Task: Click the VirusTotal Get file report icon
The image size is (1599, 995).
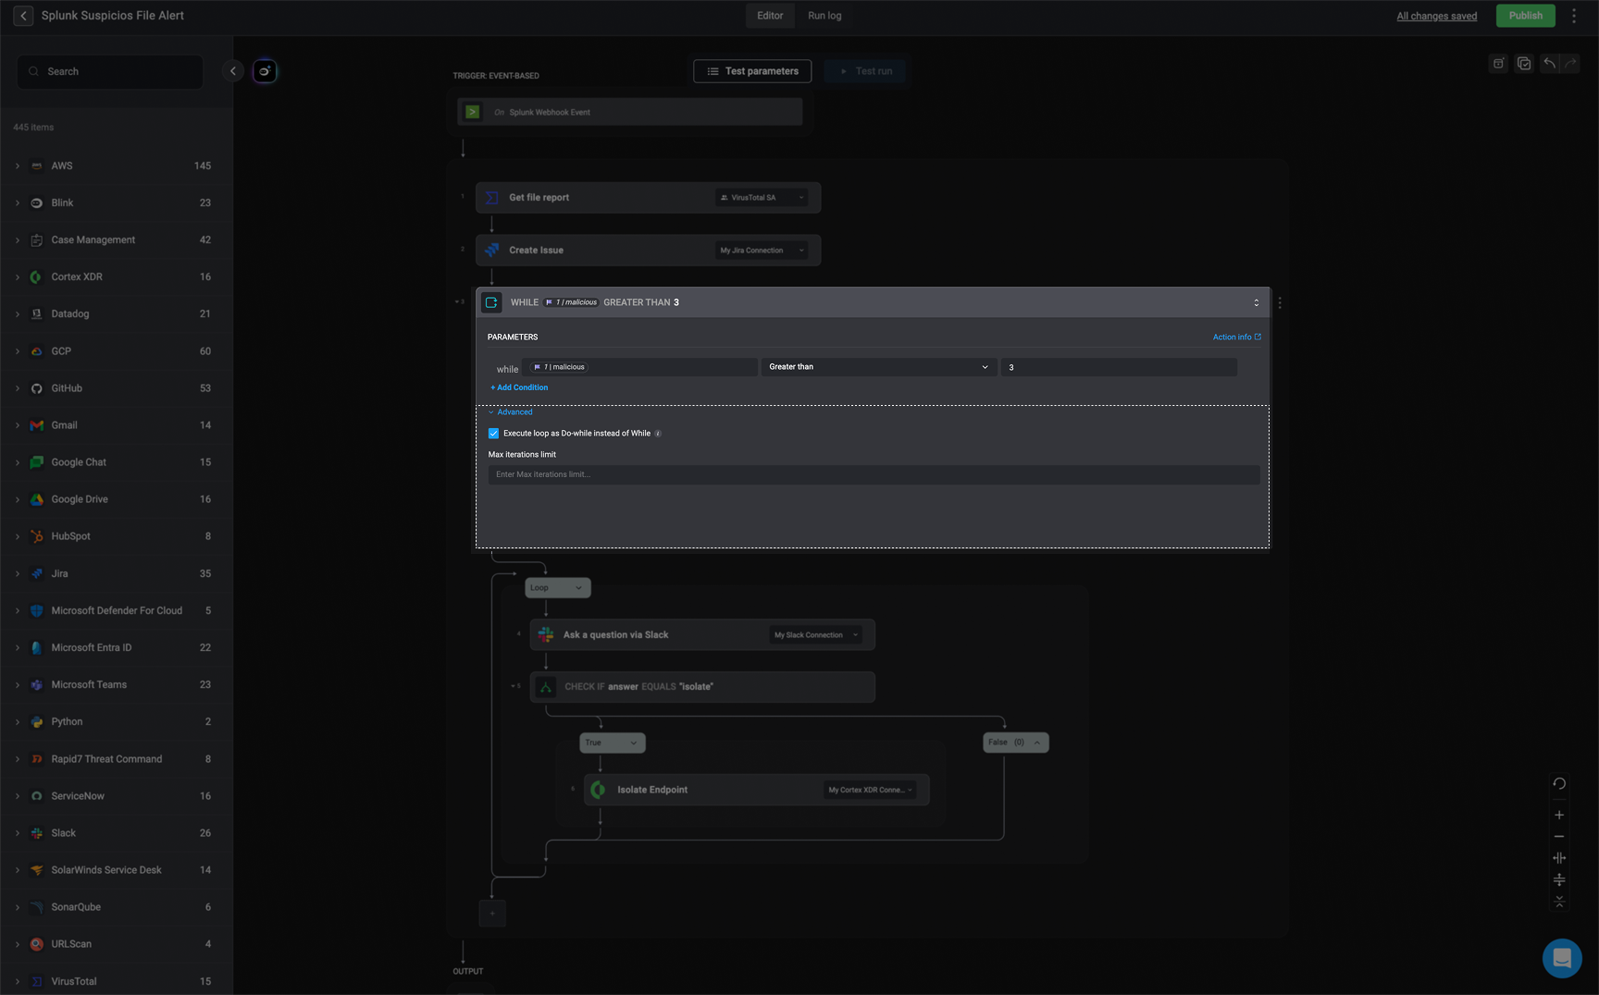Action: [492, 198]
